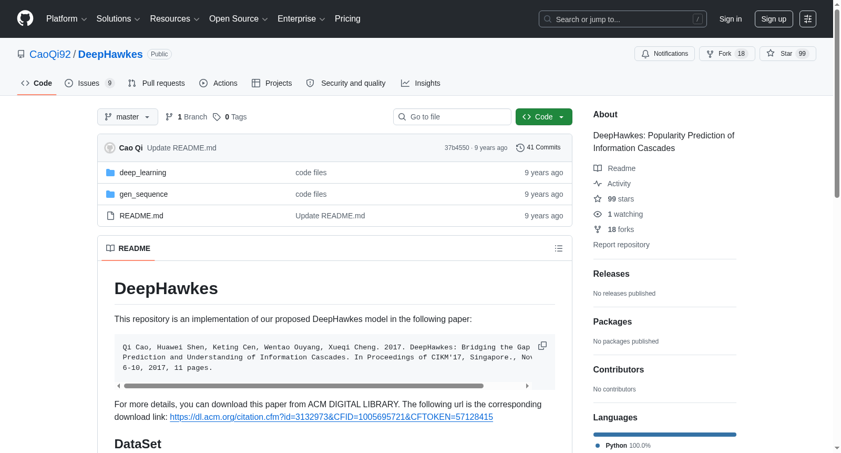Open the README.md row commit message

click(x=330, y=216)
